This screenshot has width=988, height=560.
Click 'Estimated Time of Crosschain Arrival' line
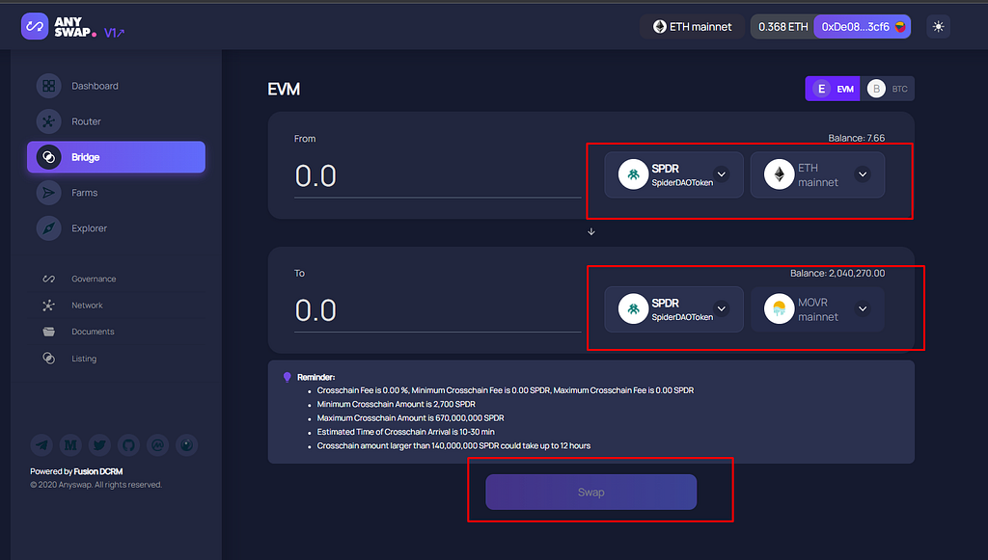click(406, 432)
